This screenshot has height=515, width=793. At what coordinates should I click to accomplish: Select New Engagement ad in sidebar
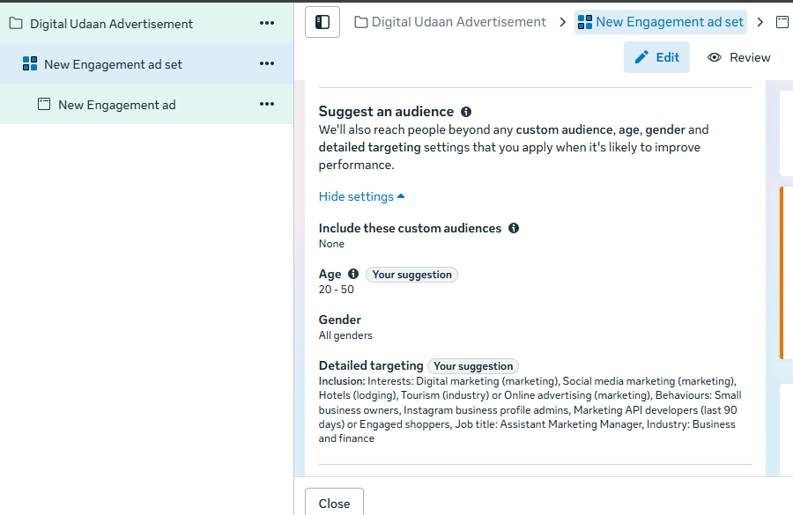116,105
